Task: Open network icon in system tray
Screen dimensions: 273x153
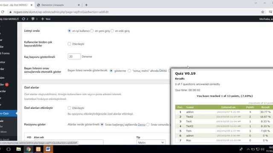Action: click(258, 149)
